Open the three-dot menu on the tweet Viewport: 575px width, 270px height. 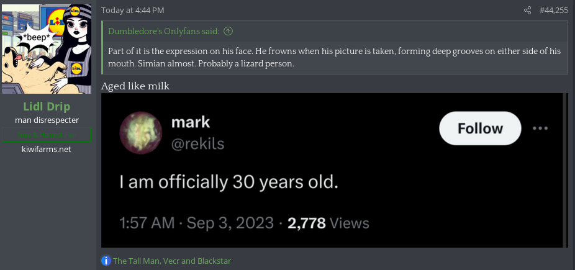click(x=540, y=128)
